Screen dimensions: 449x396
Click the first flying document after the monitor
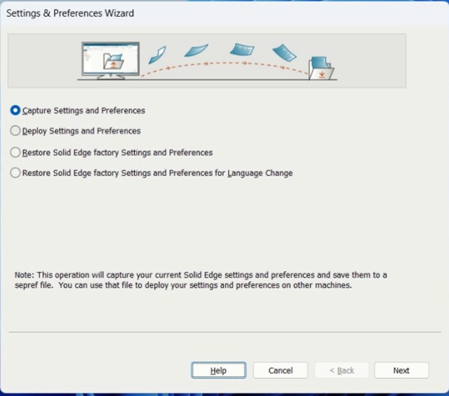point(157,54)
